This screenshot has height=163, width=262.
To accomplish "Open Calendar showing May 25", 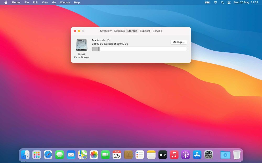I will click(x=117, y=155).
